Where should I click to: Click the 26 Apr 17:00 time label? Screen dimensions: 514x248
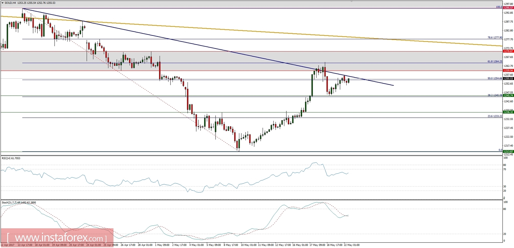pyautogui.click(x=128, y=245)
